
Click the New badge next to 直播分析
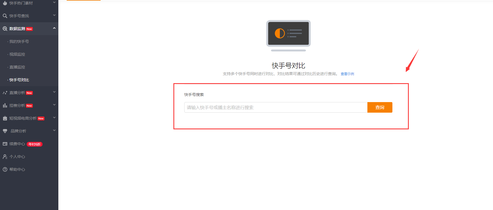[29, 93]
